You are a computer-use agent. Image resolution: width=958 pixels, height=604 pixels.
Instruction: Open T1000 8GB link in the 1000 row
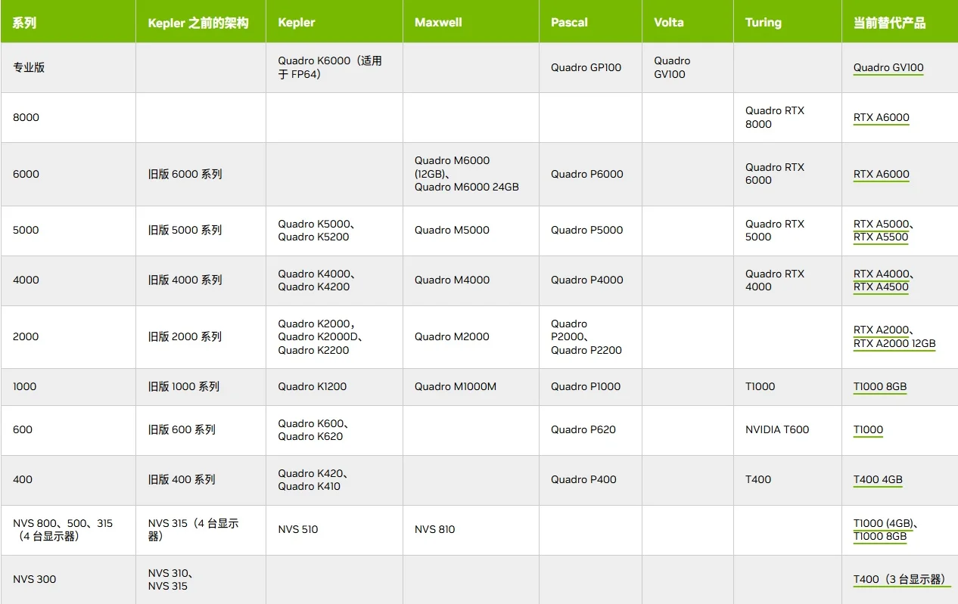pos(879,386)
